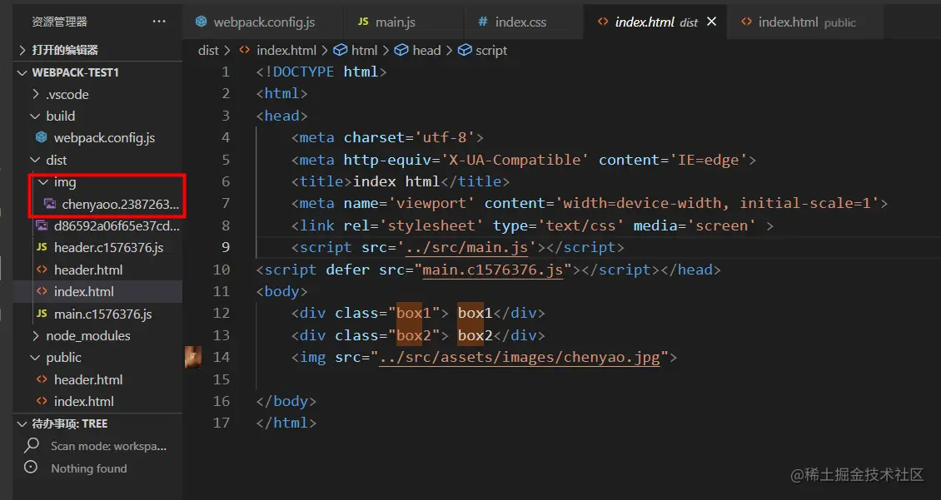941x500 pixels.
Task: Click the image file icon beside d86592a06f65e37cd...
Action: (42, 226)
